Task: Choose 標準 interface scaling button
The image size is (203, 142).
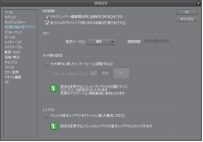Action: click(x=105, y=73)
